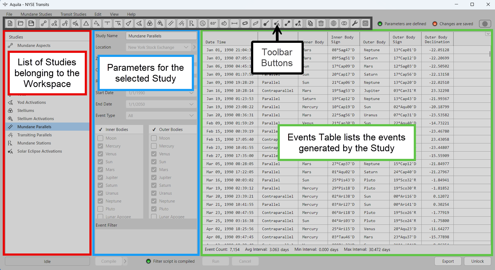Click the interlocking rings toolbar icon
Viewport: 495px width, 270px height.
pyautogui.click(x=344, y=24)
